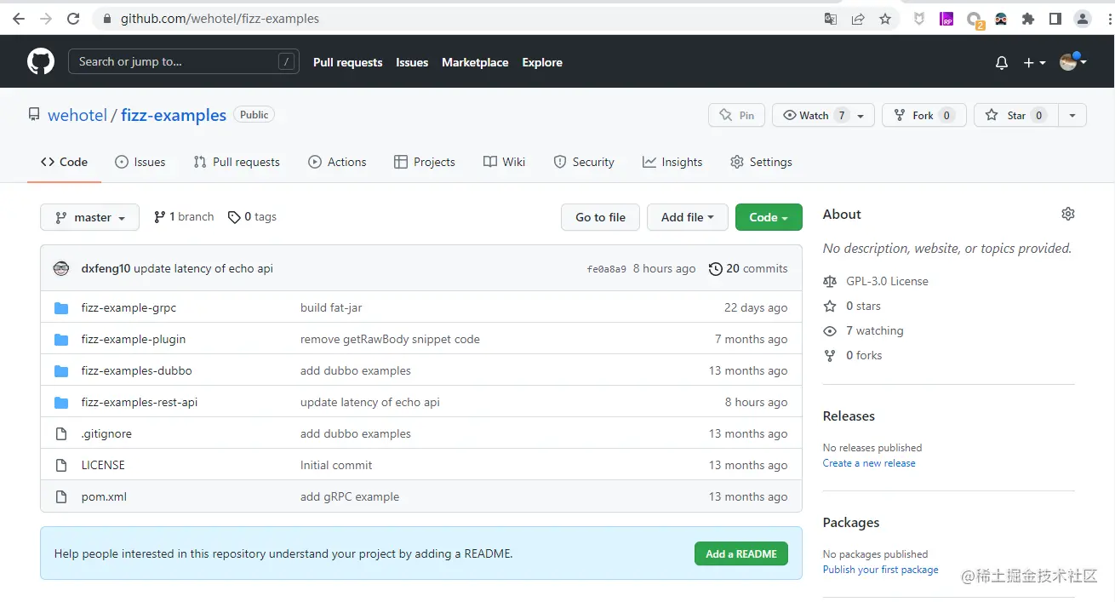This screenshot has height=602, width=1115.
Task: Open the Create a new release link
Action: coord(869,462)
